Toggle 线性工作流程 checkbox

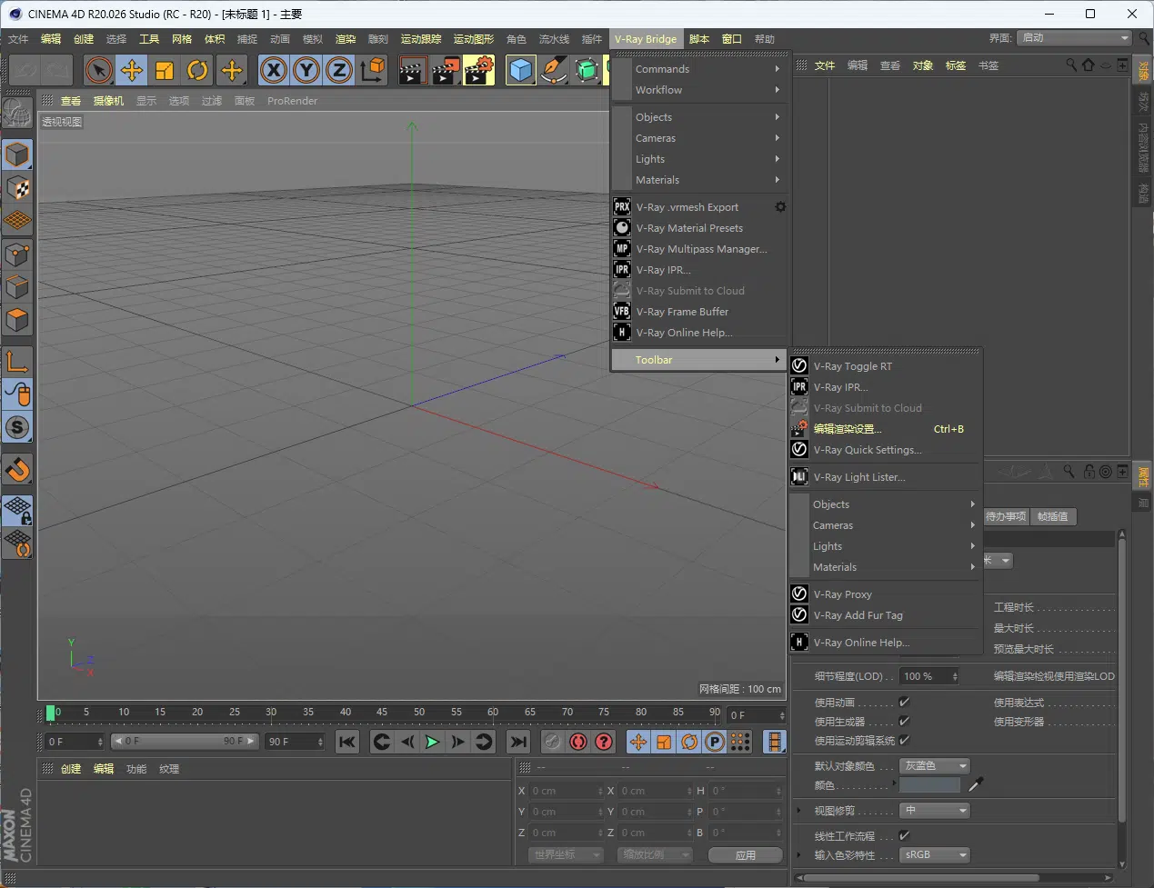[x=904, y=835]
